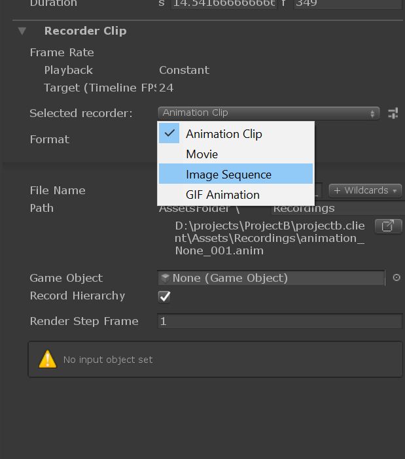Click the Render Step Frame input field
Image resolution: width=405 pixels, height=459 pixels.
coord(279,321)
